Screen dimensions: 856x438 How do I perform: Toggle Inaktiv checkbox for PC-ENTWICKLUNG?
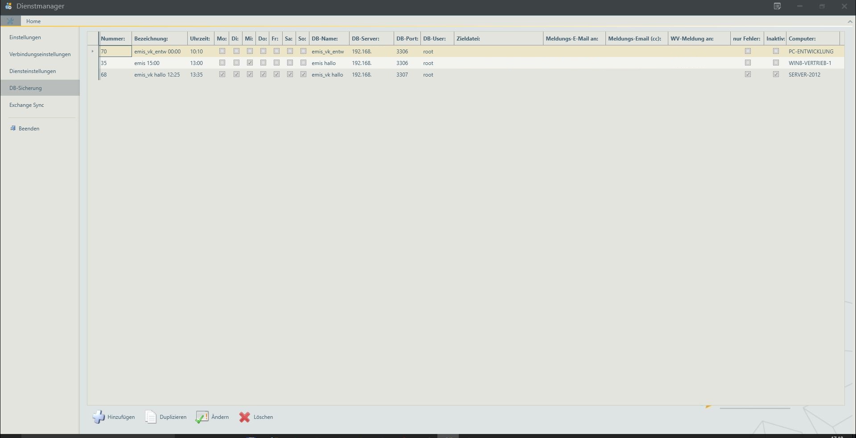[x=776, y=51]
